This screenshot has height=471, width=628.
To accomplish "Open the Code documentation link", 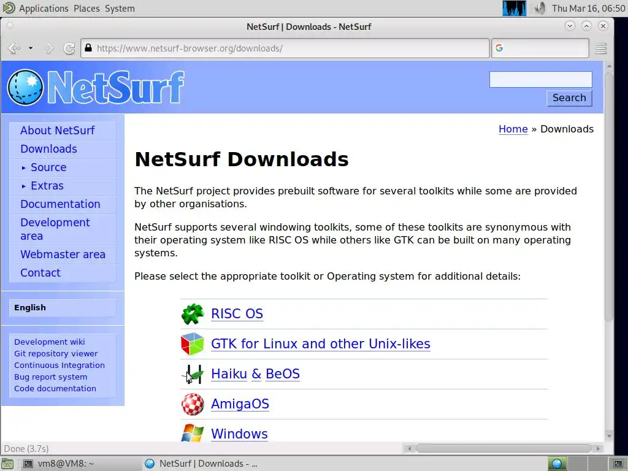I will click(55, 388).
